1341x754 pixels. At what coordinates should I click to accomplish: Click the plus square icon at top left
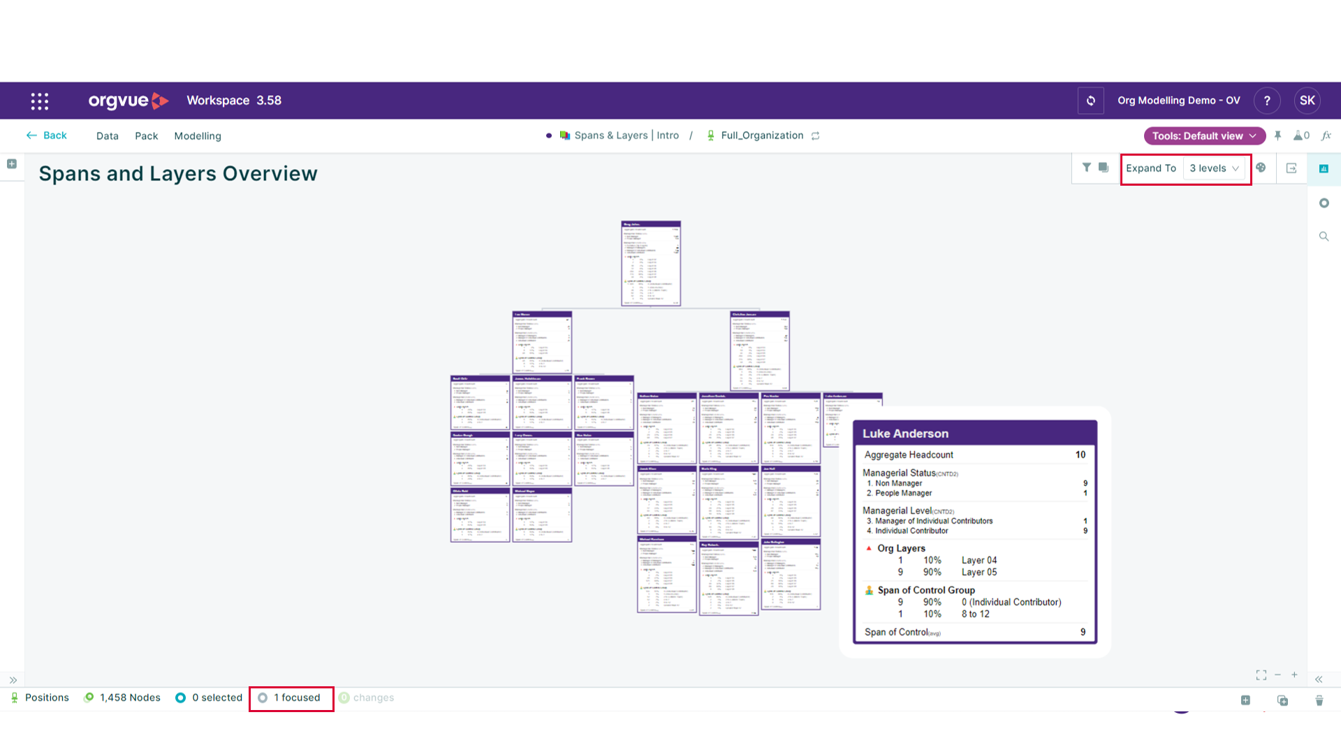[x=12, y=164]
